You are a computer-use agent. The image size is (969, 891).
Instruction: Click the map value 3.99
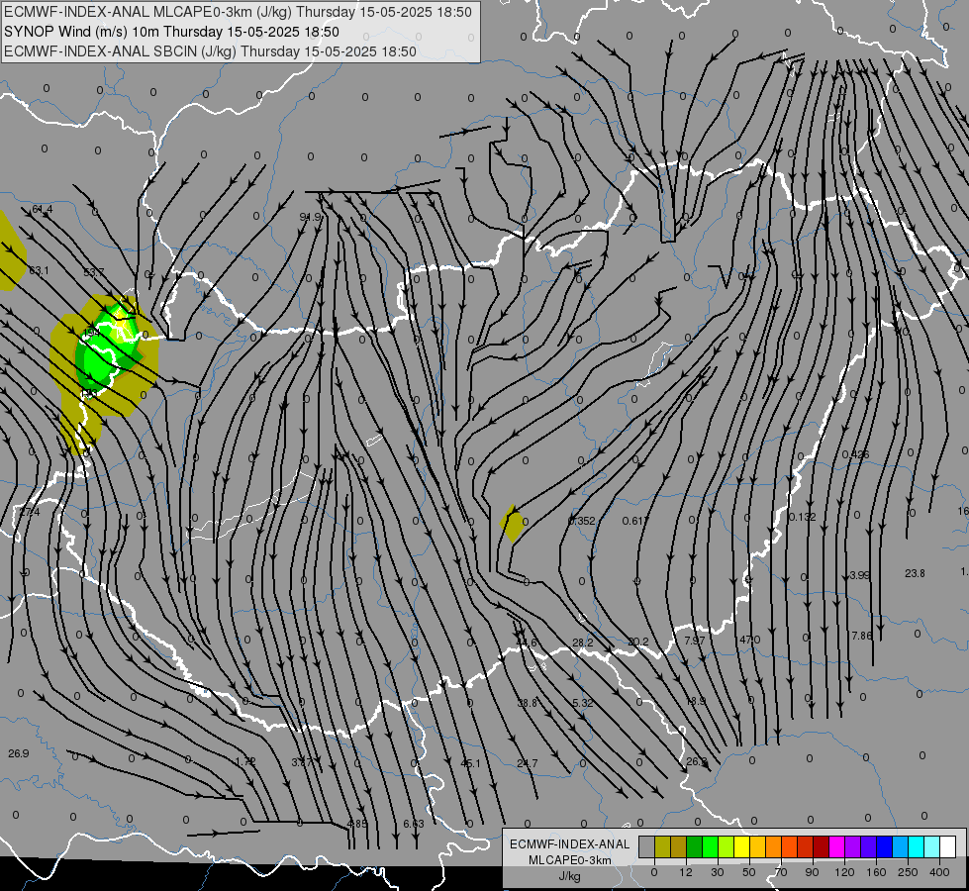[x=859, y=575]
